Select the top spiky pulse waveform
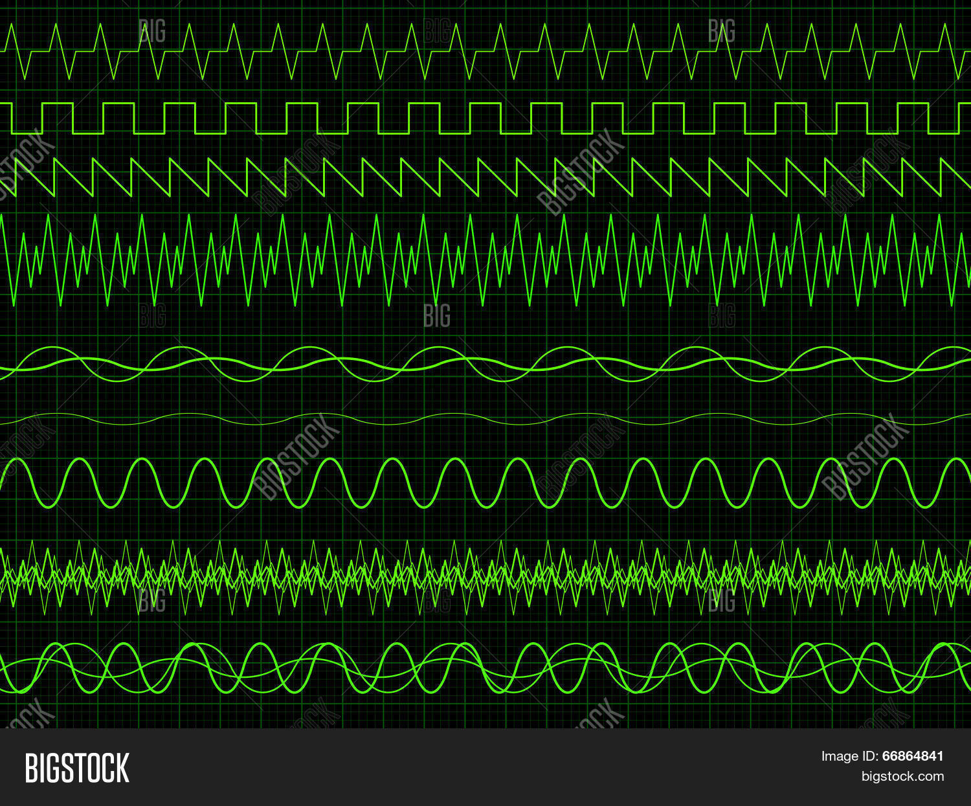The image size is (971, 806). 485,51
